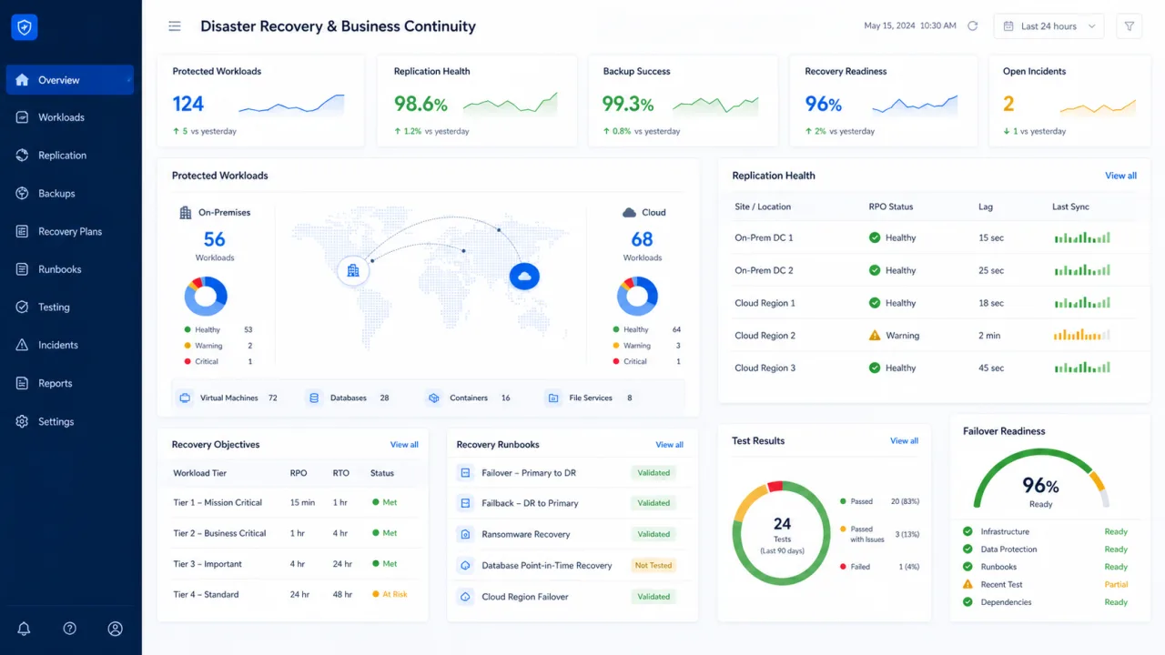
Task: Open Workloads in the sidebar
Action: point(70,117)
